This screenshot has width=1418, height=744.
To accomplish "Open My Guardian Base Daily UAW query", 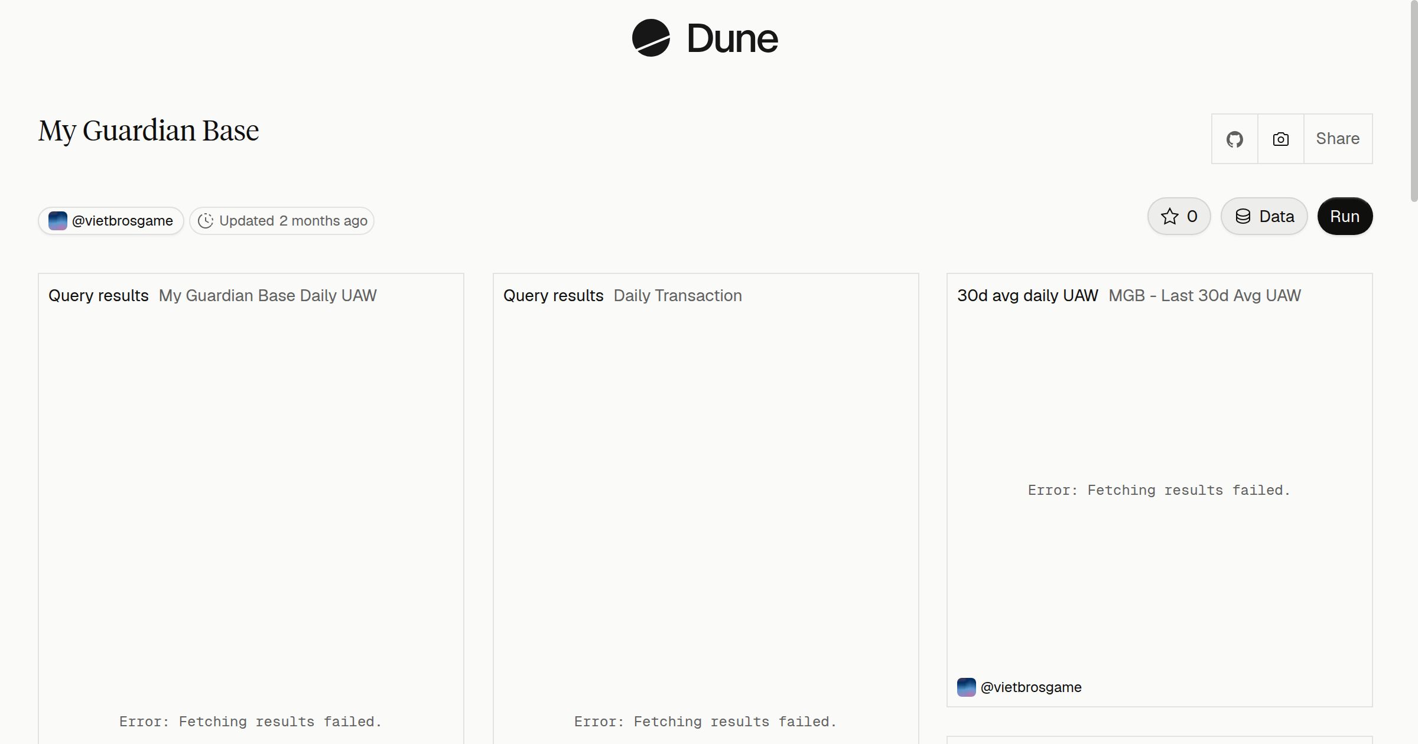I will [268, 295].
